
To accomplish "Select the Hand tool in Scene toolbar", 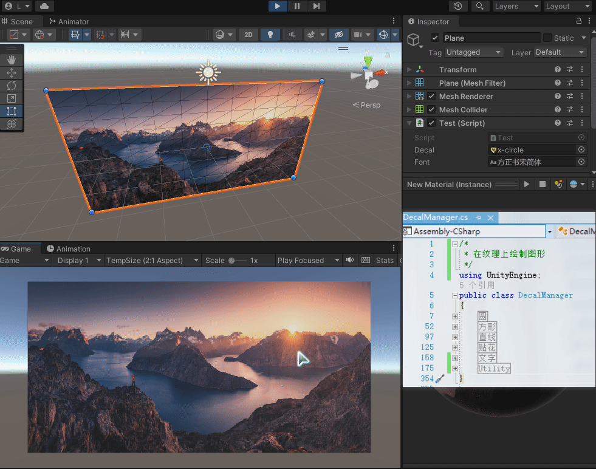I will pos(12,60).
